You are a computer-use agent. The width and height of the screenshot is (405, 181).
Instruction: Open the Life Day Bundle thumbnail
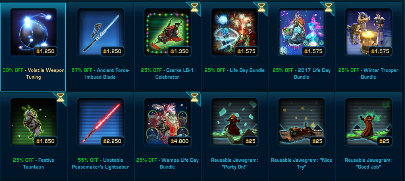click(x=235, y=32)
